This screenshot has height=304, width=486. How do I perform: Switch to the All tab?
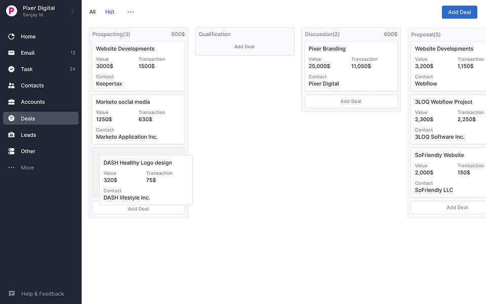[92, 12]
